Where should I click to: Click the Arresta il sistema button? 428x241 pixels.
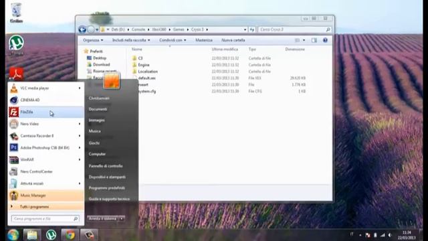pyautogui.click(x=102, y=219)
